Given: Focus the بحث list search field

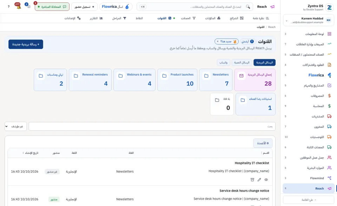Looking at the screenshot, I should pyautogui.click(x=152, y=126).
